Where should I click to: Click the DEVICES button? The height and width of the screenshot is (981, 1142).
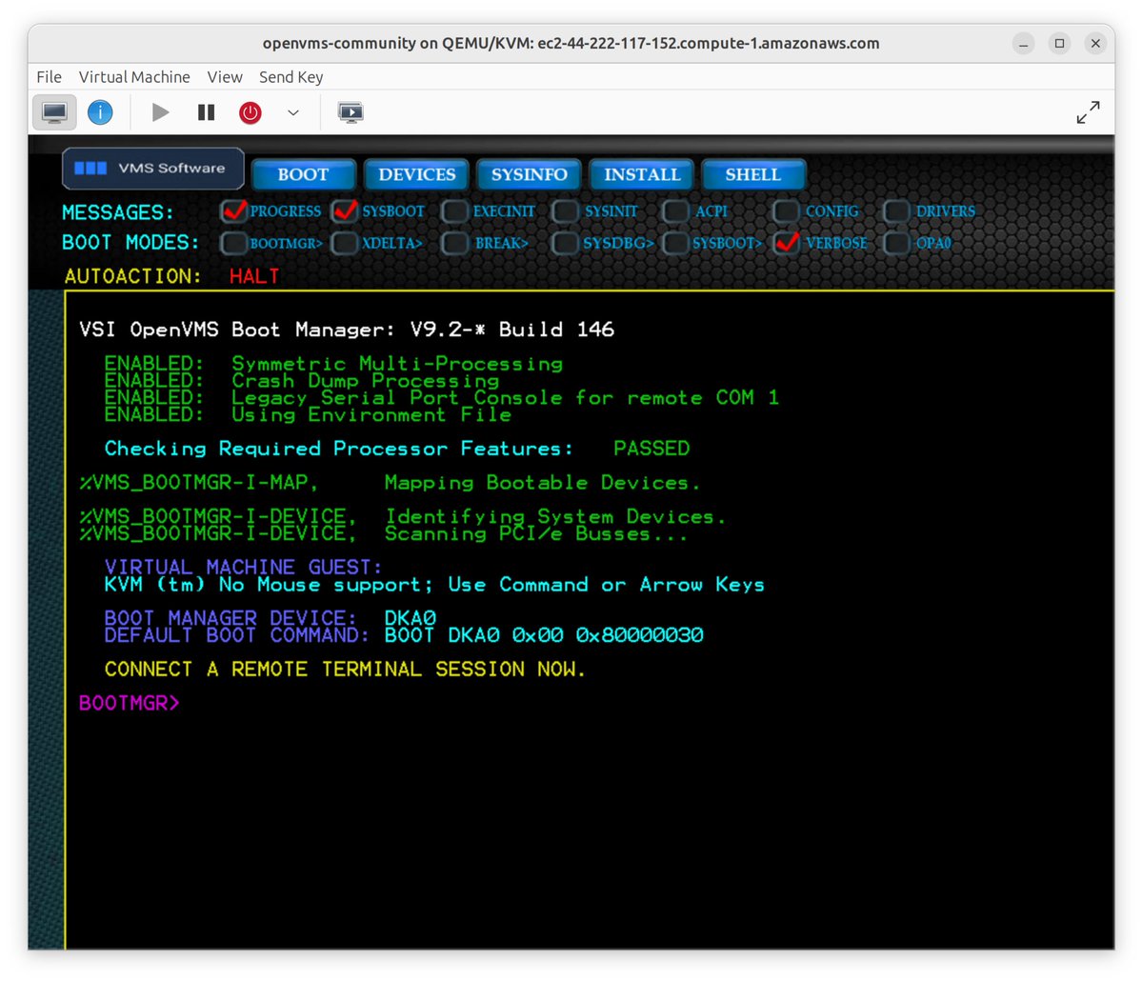(x=416, y=175)
